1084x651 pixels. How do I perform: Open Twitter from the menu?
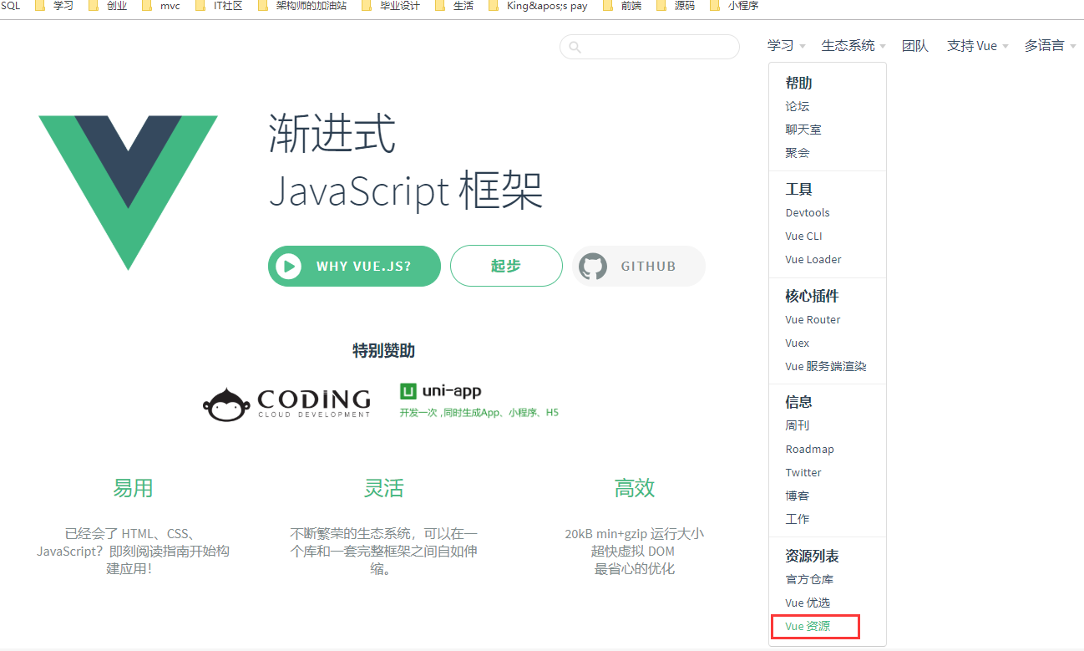pyautogui.click(x=803, y=472)
